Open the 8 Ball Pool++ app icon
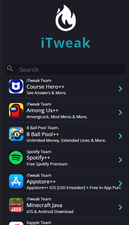 (x=16, y=134)
